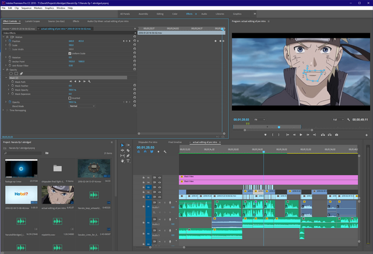
Task: Switch to Lumetri Scopes tab
Action: coord(33,21)
